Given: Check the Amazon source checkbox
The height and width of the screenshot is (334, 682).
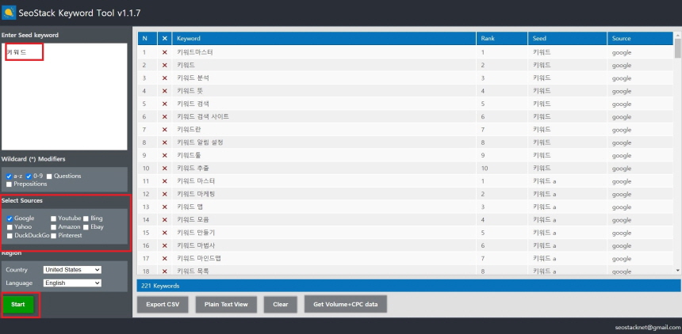Looking at the screenshot, I should [x=53, y=226].
